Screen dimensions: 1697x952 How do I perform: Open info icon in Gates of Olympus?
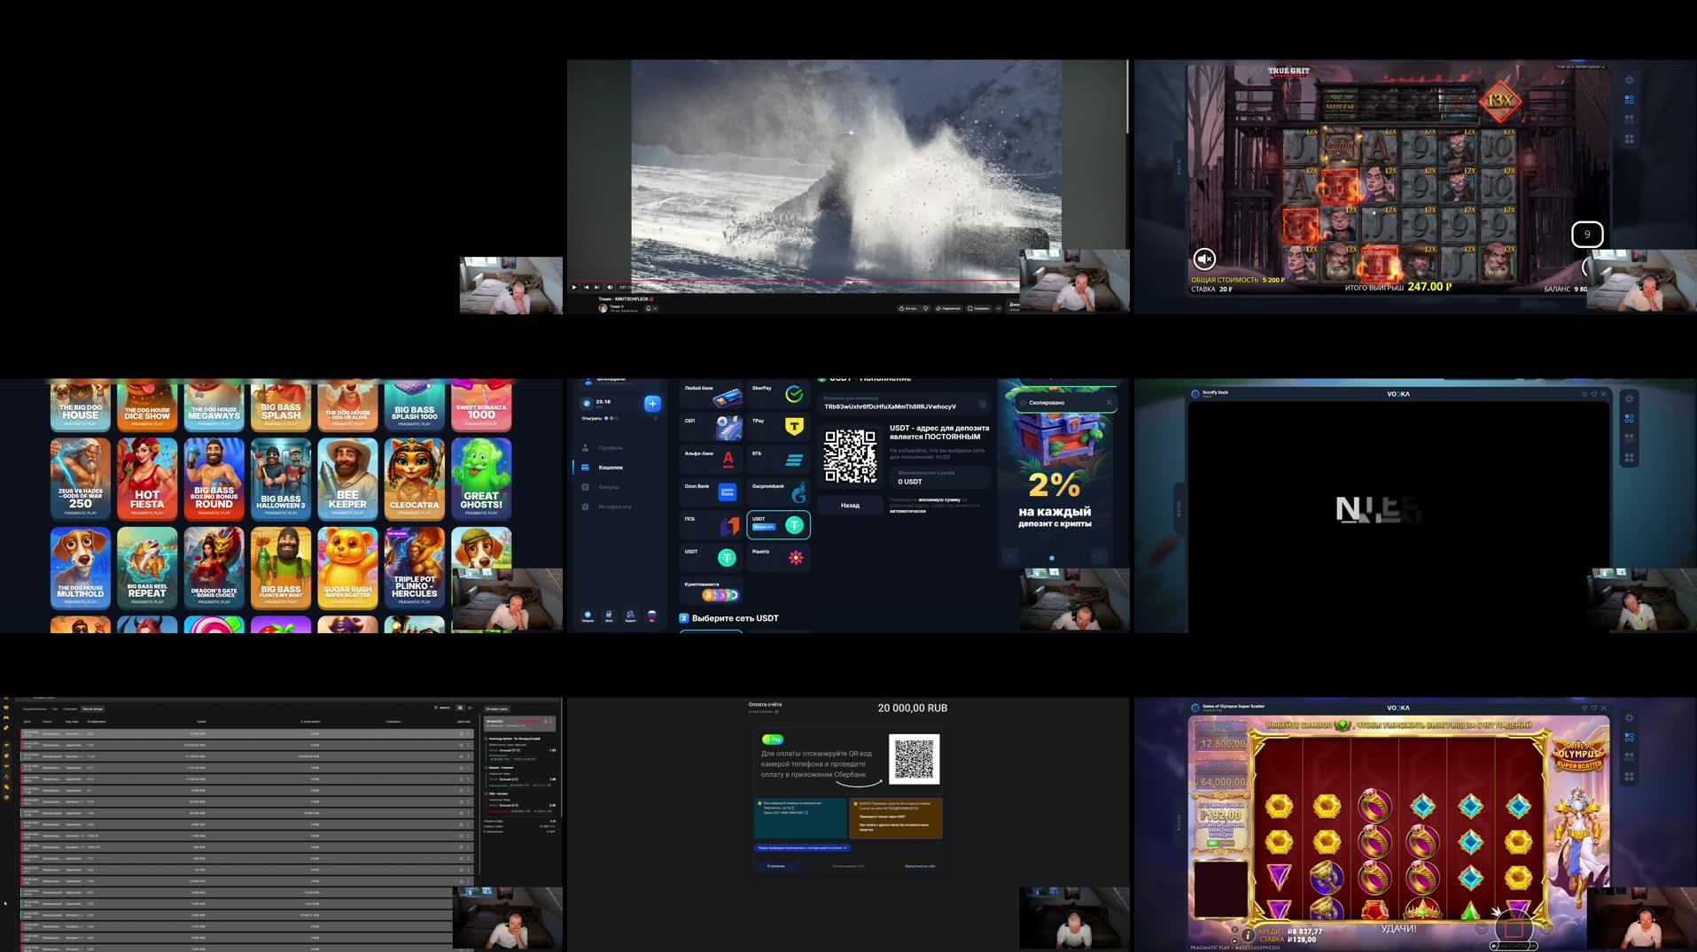tap(1248, 935)
